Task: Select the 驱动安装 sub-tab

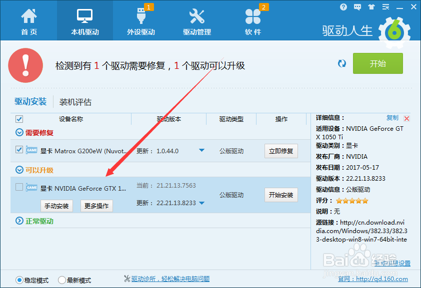Action: tap(30, 101)
